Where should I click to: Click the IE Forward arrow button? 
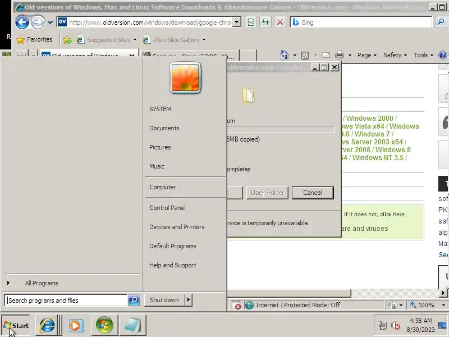point(38,22)
